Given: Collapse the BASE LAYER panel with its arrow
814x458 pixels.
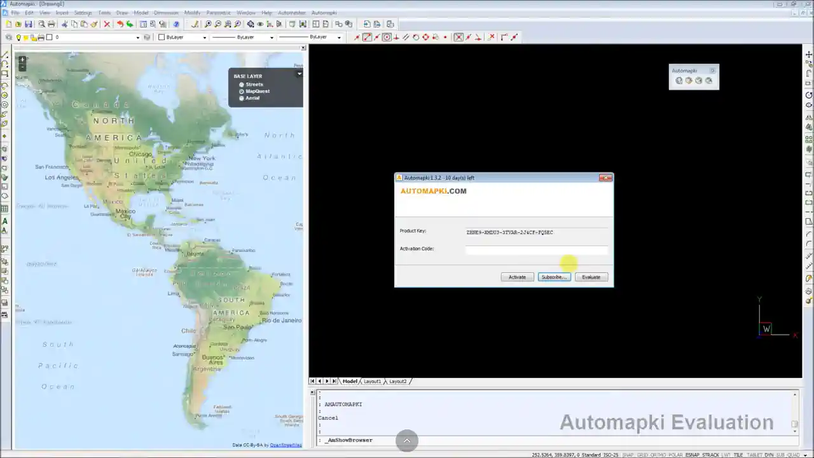Looking at the screenshot, I should coord(299,73).
